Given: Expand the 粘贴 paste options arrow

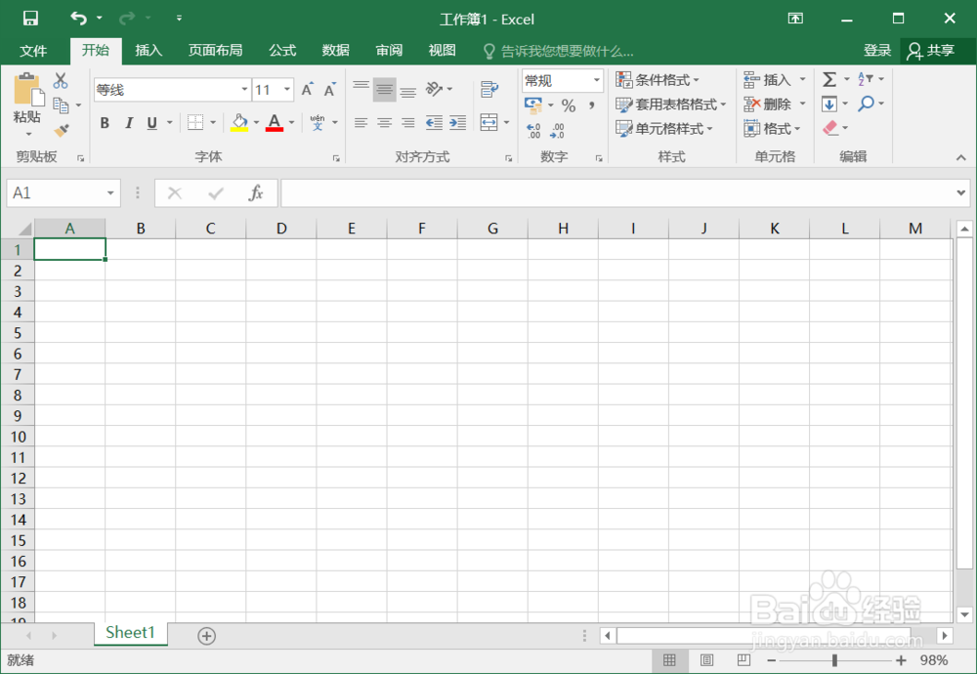Looking at the screenshot, I should pyautogui.click(x=28, y=134).
